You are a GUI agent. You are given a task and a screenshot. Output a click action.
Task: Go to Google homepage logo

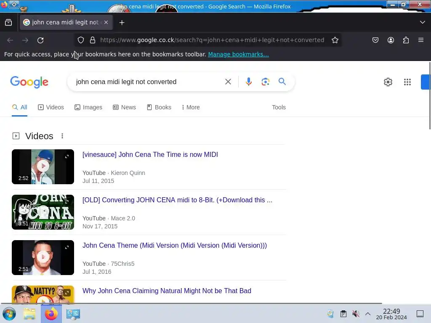pyautogui.click(x=29, y=82)
